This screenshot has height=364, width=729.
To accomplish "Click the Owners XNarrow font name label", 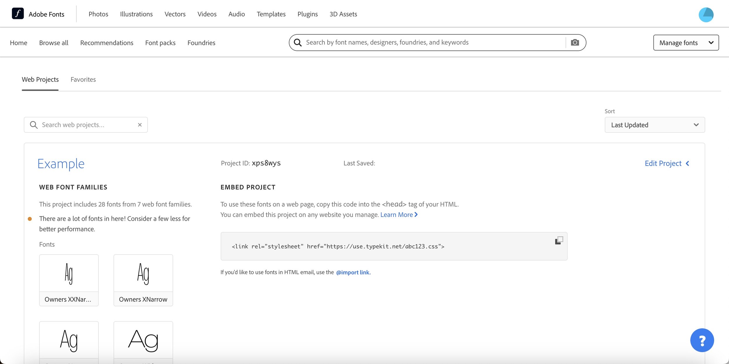I will (143, 299).
